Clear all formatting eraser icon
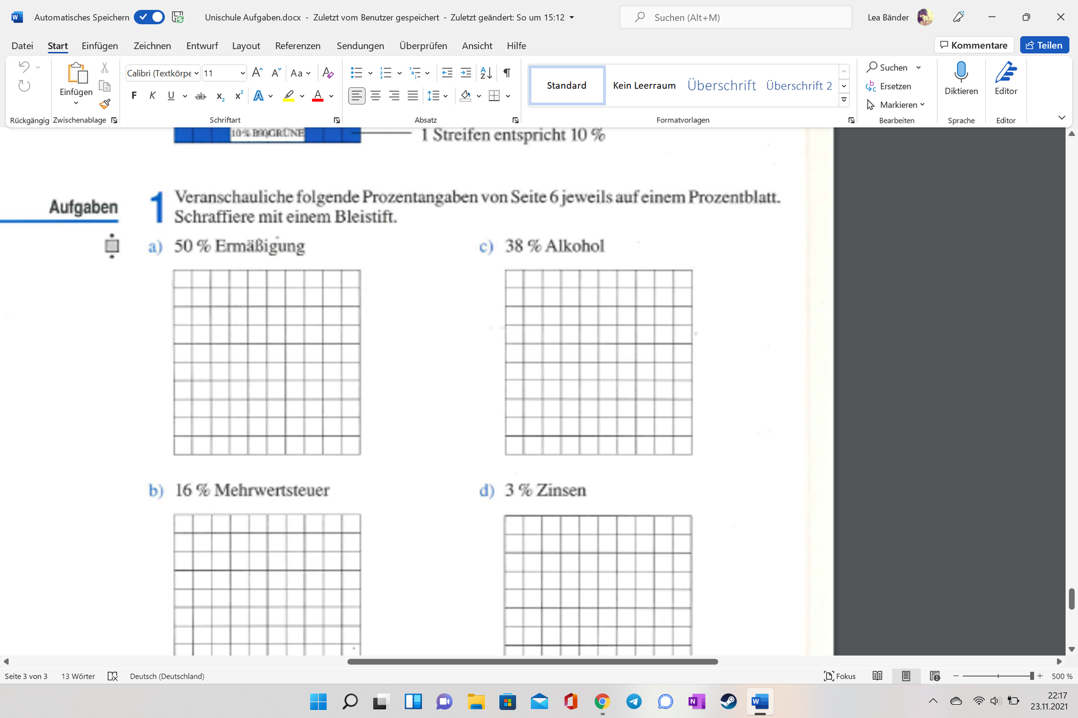 pos(328,73)
